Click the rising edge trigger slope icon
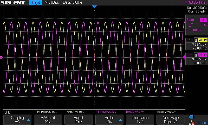Viewport: 208px width, 125px height. click(191, 25)
